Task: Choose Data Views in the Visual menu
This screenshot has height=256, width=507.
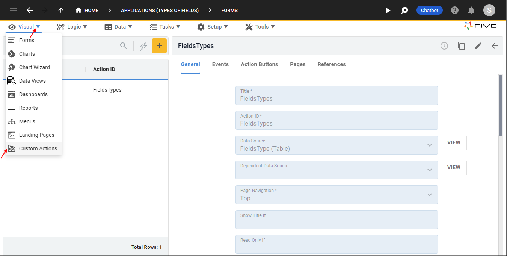Action: [x=32, y=81]
